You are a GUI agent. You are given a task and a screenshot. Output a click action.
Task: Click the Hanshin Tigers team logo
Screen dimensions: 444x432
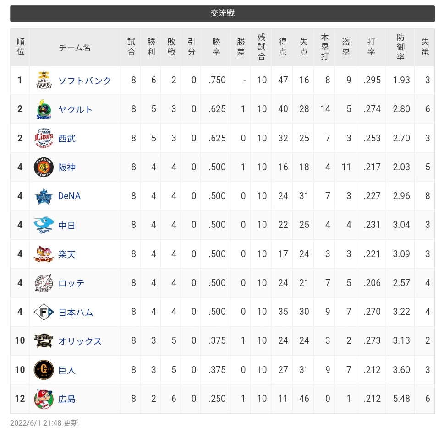(x=44, y=167)
